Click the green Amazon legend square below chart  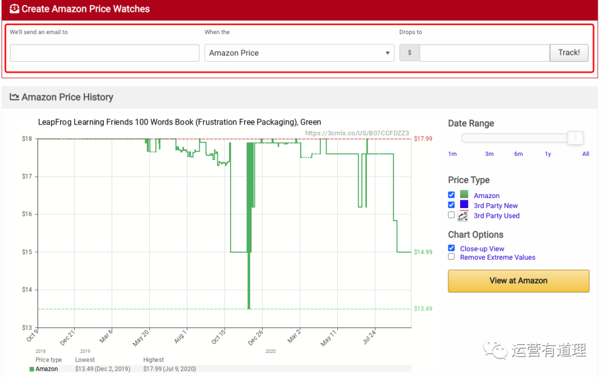32,369
